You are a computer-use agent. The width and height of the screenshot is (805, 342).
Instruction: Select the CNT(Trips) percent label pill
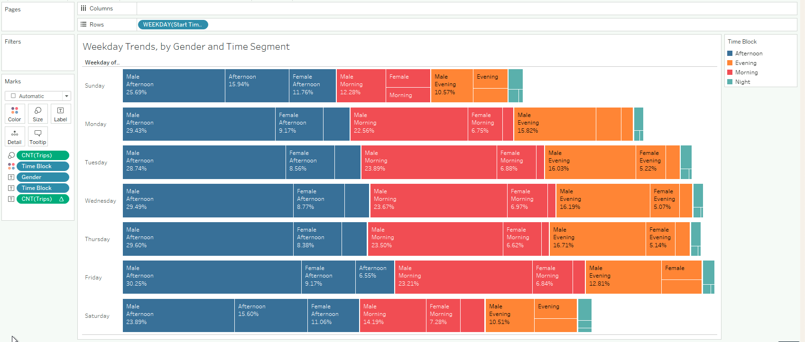[x=43, y=199]
